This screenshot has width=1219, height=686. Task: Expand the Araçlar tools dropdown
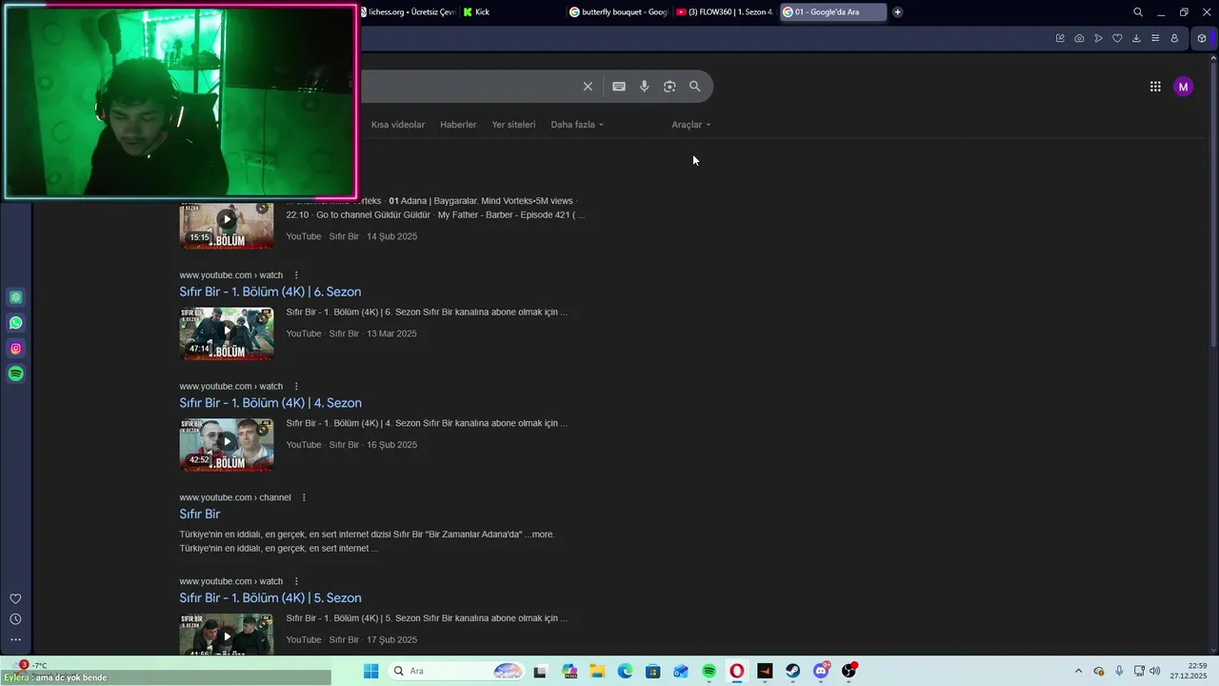coord(691,125)
